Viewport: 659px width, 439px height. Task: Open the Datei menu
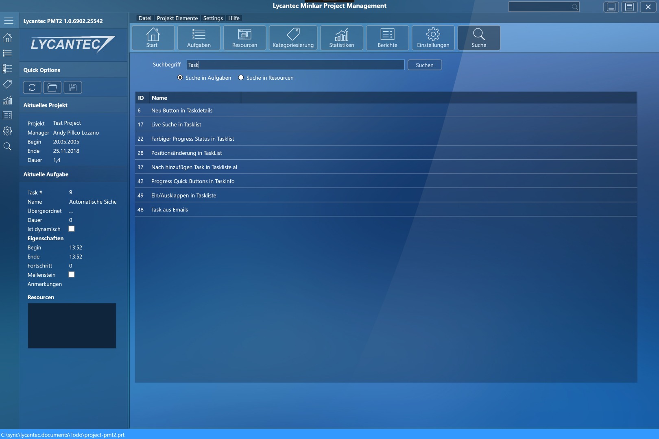tap(145, 18)
